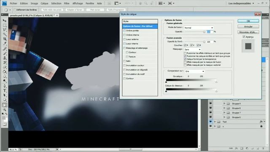The width and height of the screenshot is (270, 152).
Task: Open the Calque menu
Action: click(44, 3)
